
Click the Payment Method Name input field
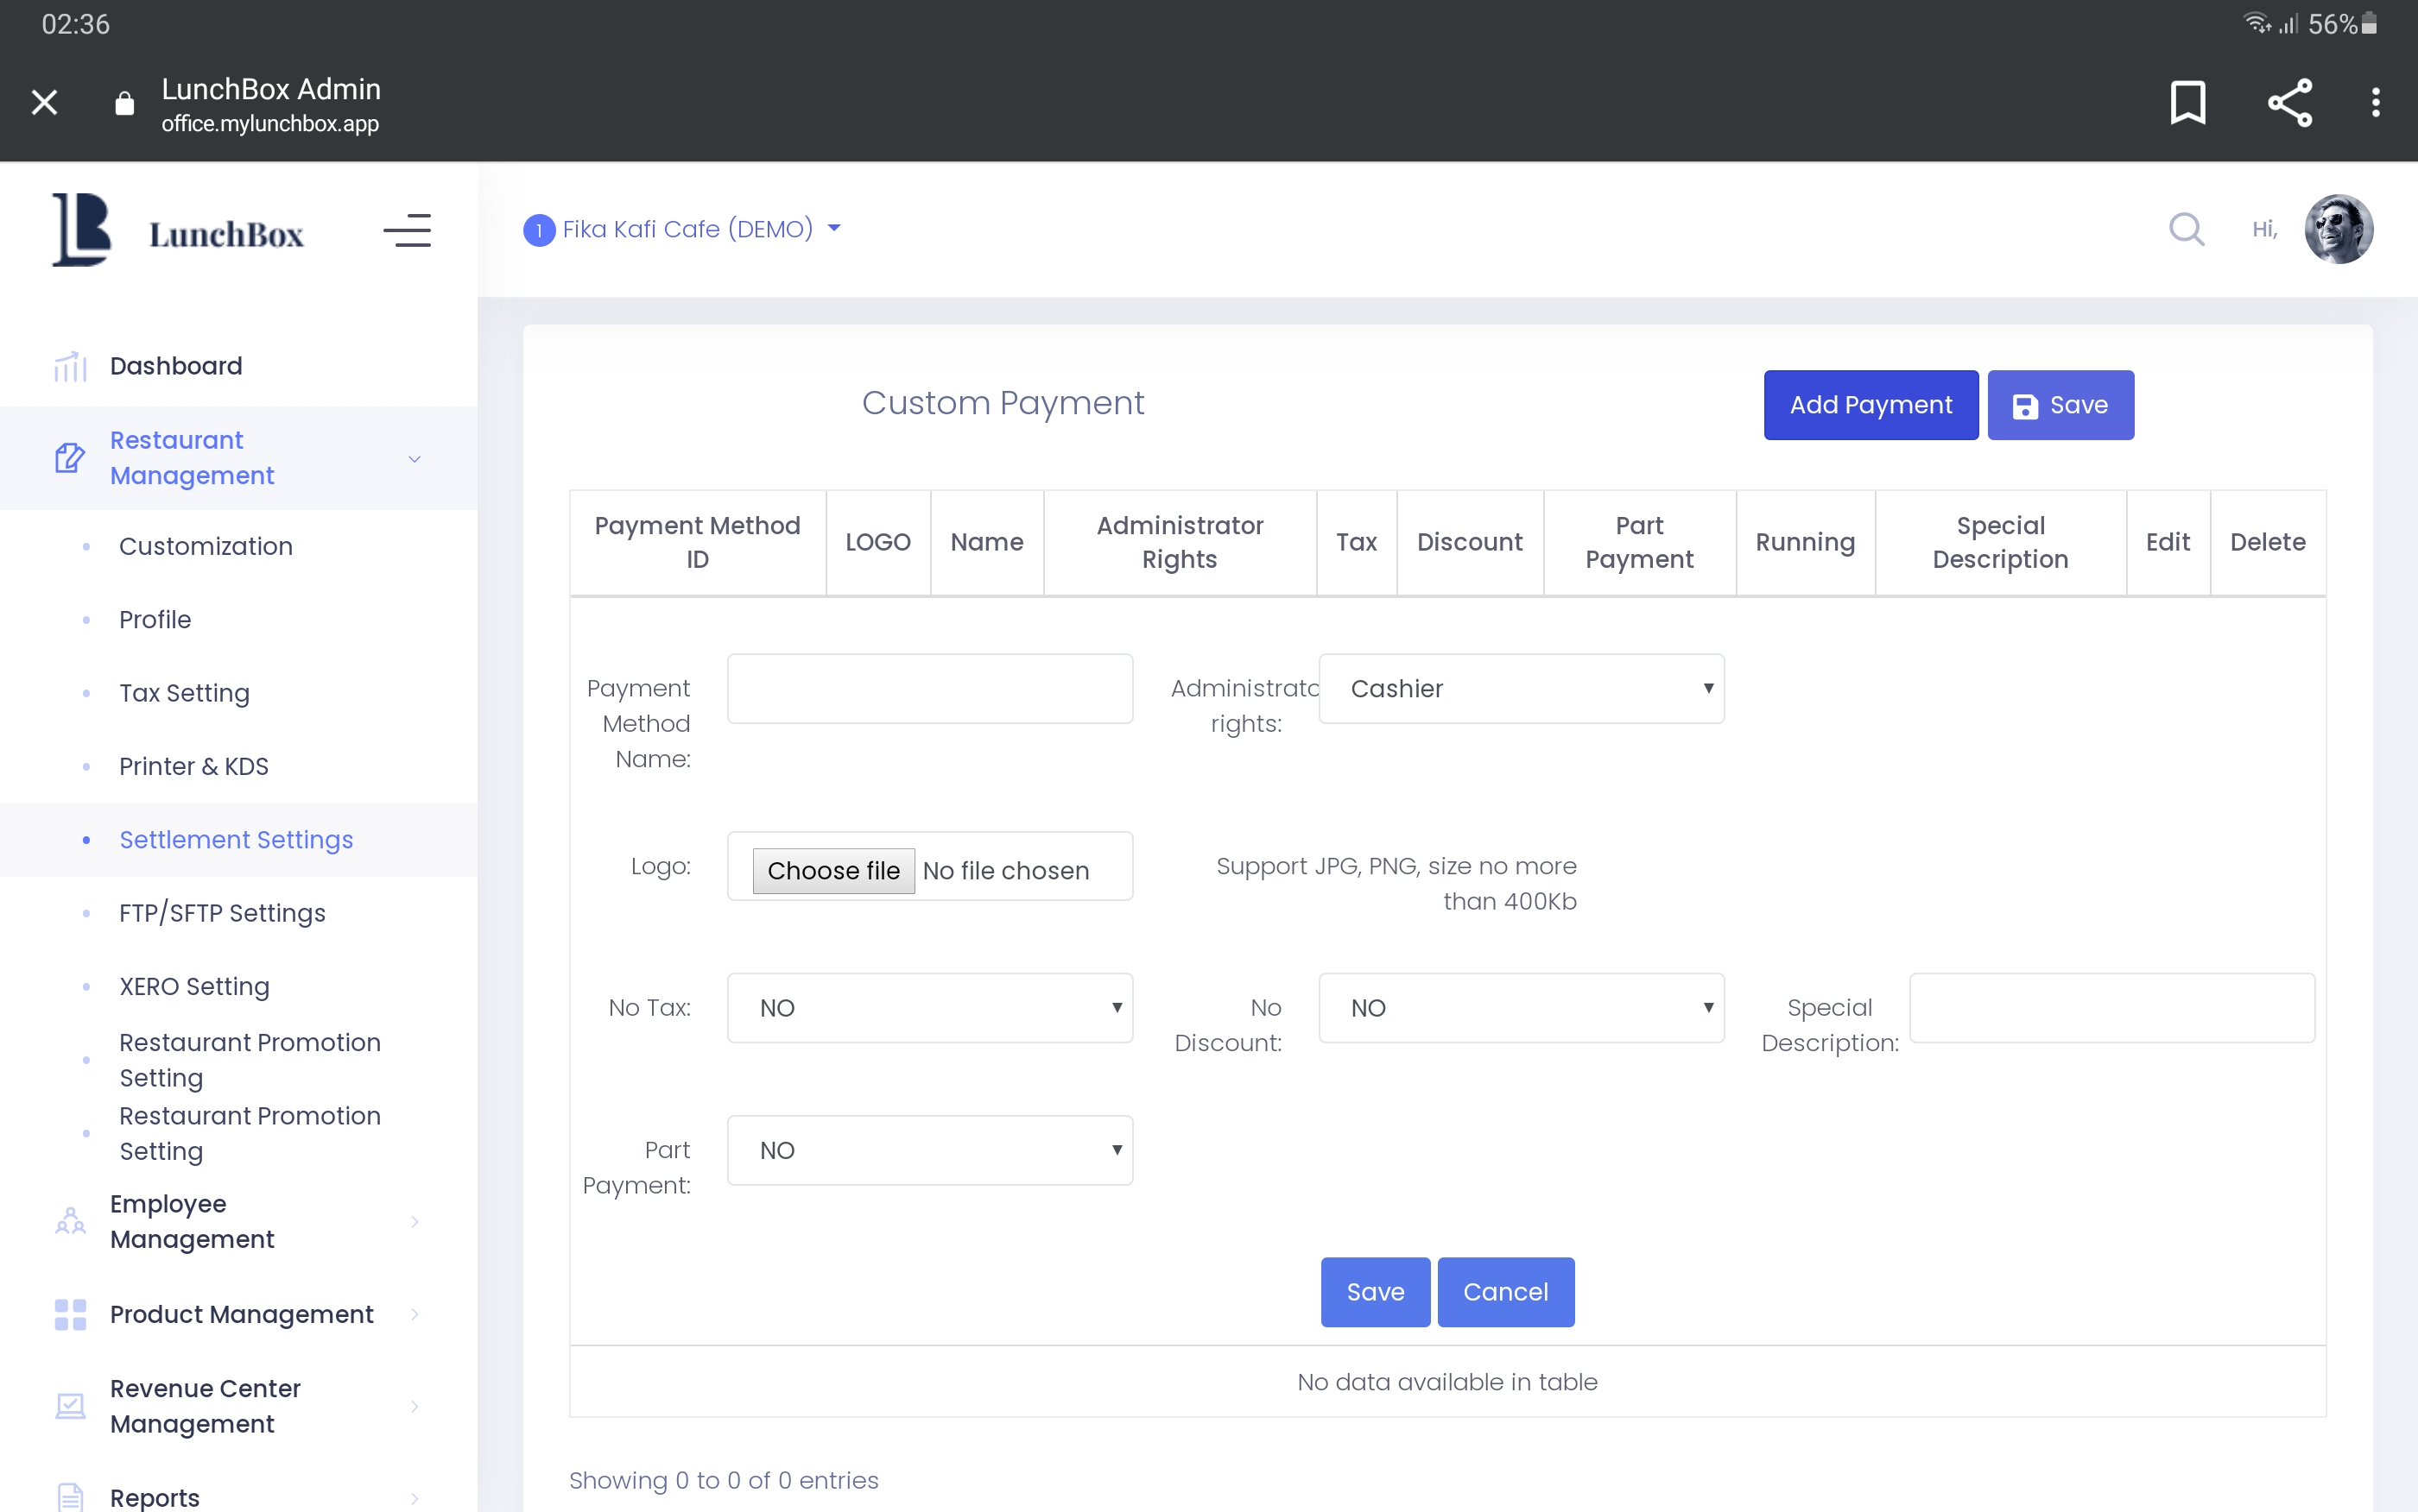coord(929,689)
